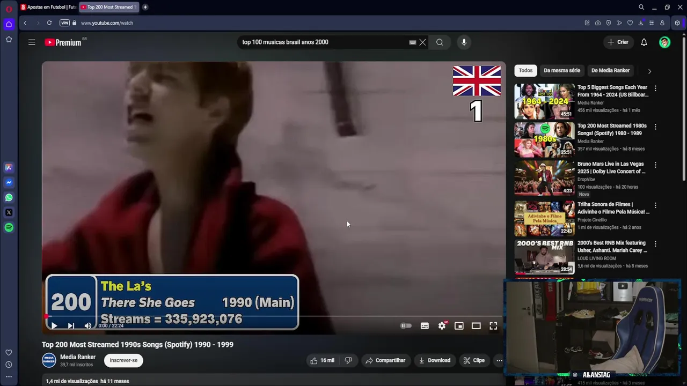Open more actions ellipsis below video
The width and height of the screenshot is (687, 386).
pos(499,360)
